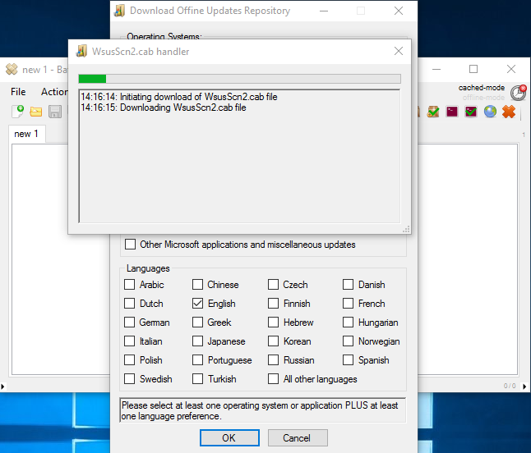531x453 pixels.
Task: Check the German language box
Action: [129, 323]
